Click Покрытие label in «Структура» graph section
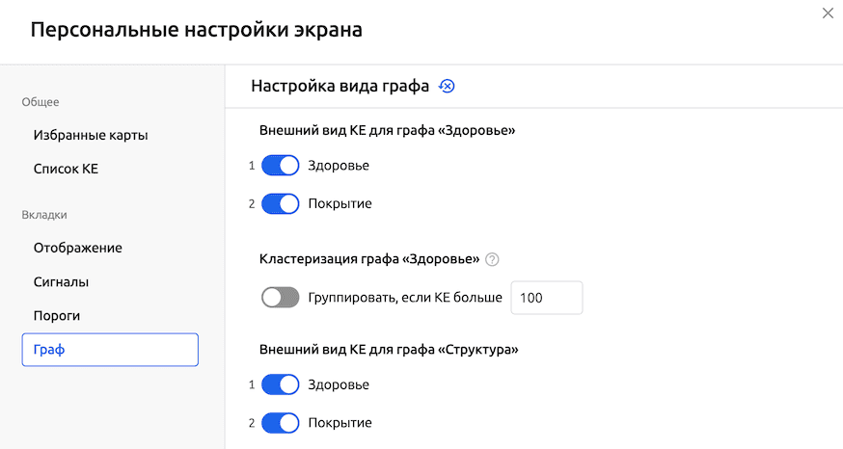 pyautogui.click(x=340, y=422)
